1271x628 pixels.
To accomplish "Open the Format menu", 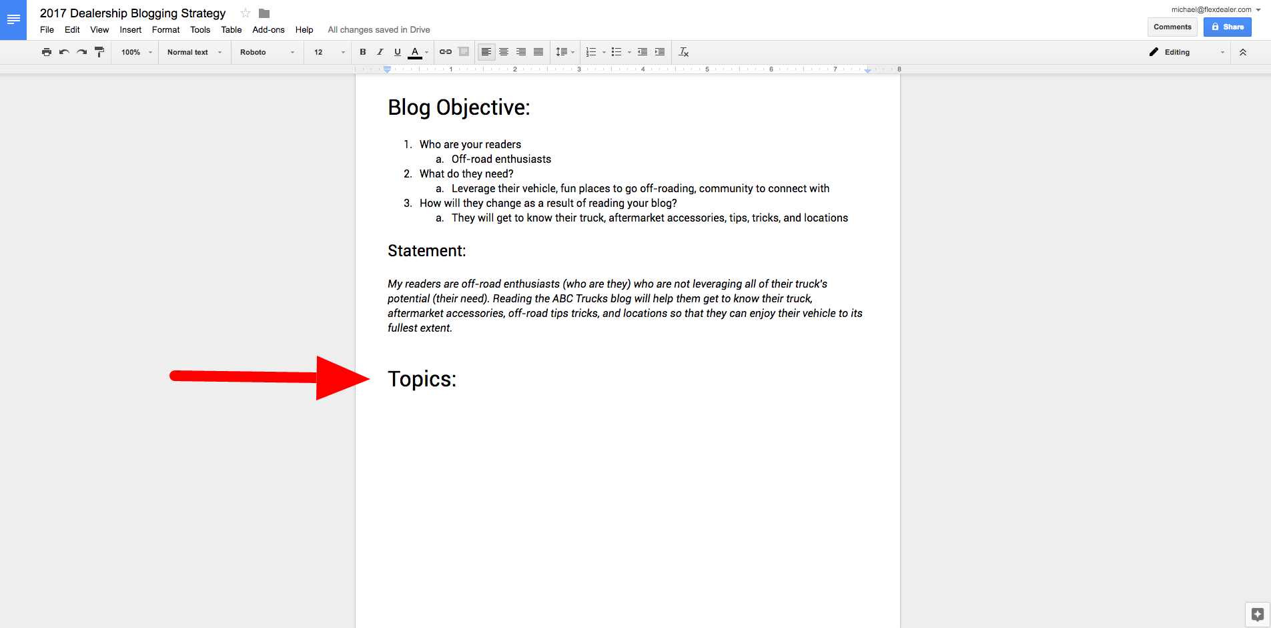I will tap(165, 30).
